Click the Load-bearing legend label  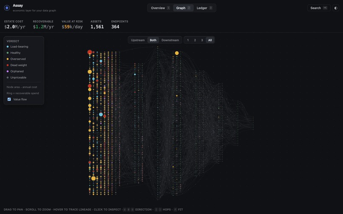[x=19, y=47]
